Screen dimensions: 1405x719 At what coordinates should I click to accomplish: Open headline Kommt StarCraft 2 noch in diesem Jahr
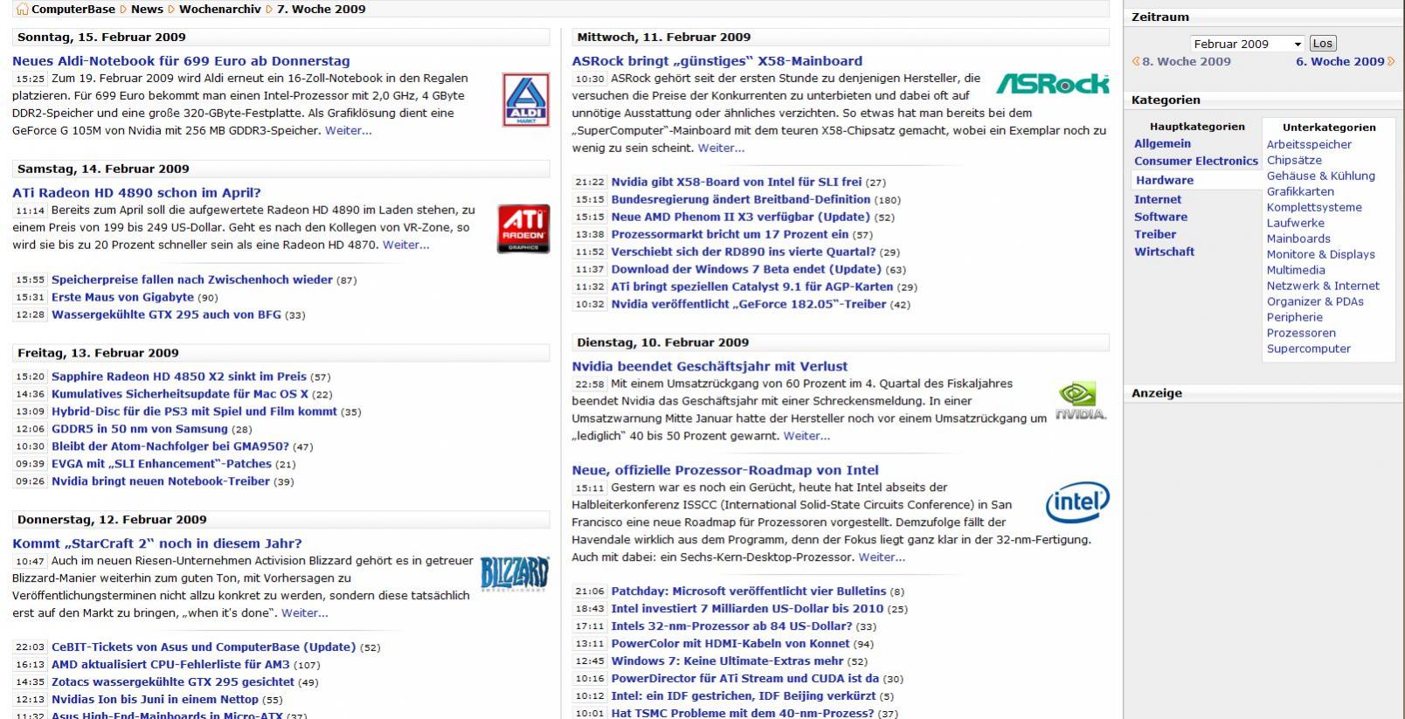click(x=157, y=543)
